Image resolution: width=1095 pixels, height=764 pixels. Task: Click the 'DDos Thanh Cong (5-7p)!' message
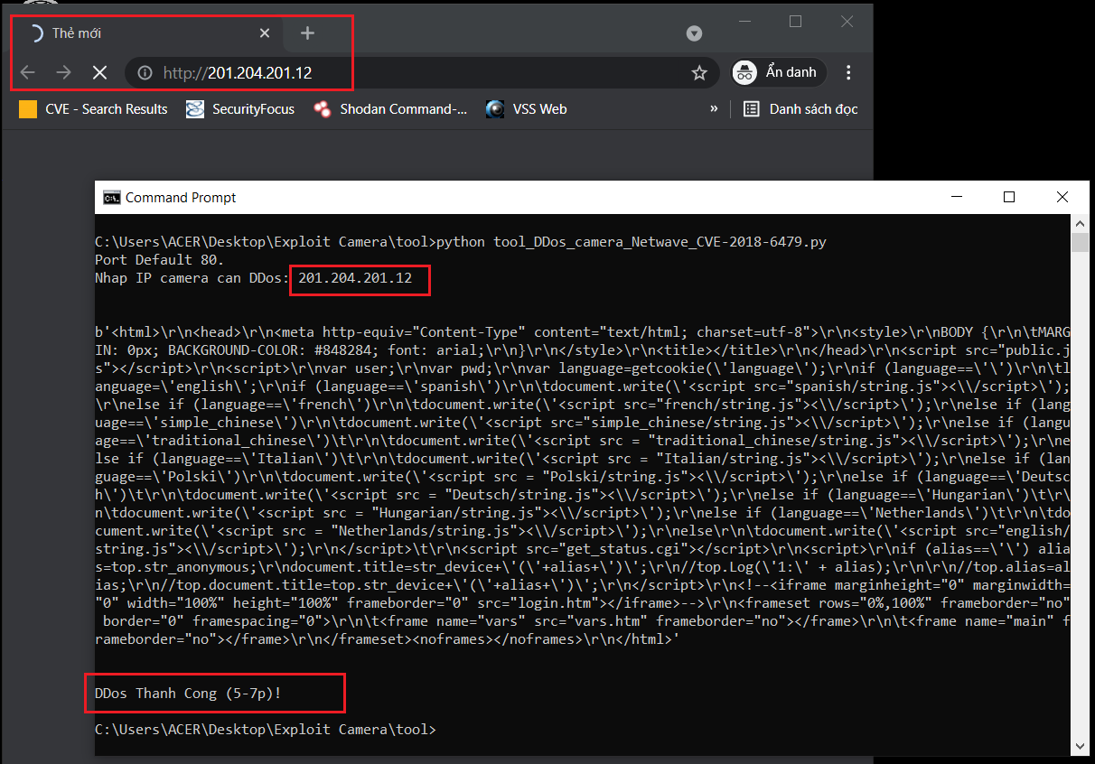(189, 694)
